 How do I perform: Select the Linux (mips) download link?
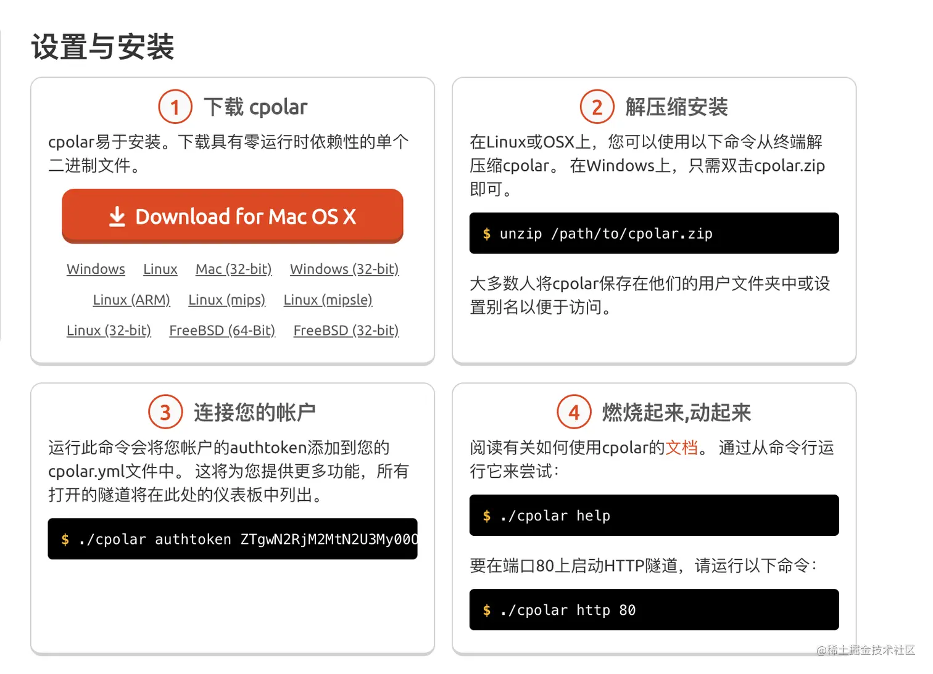[226, 300]
